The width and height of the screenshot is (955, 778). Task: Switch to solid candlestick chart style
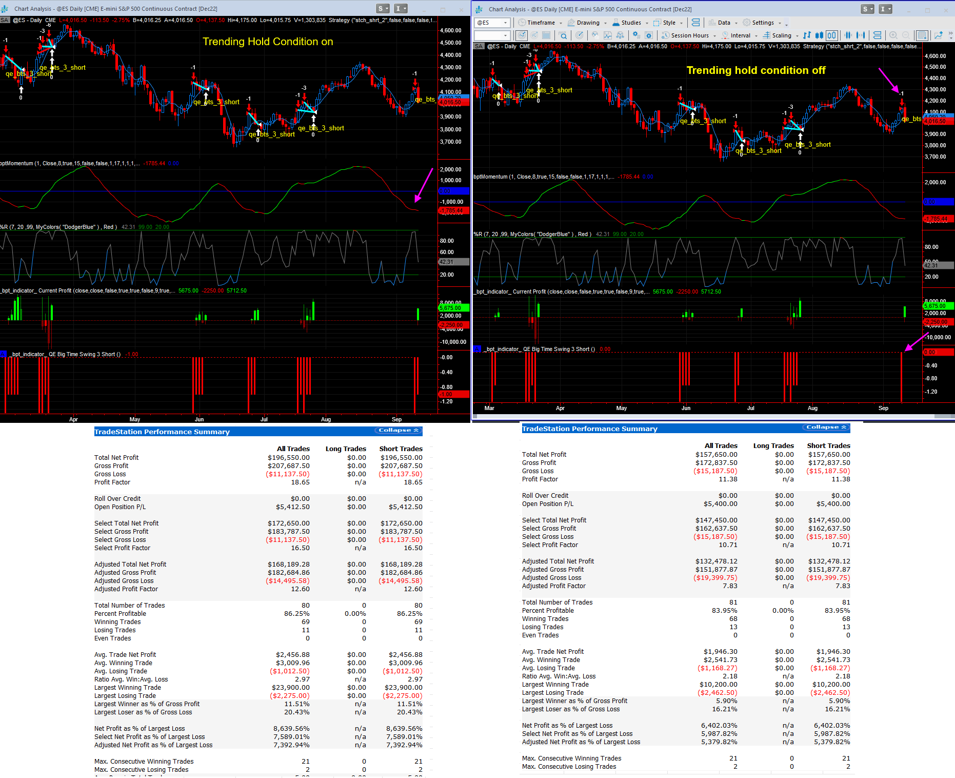pos(820,35)
